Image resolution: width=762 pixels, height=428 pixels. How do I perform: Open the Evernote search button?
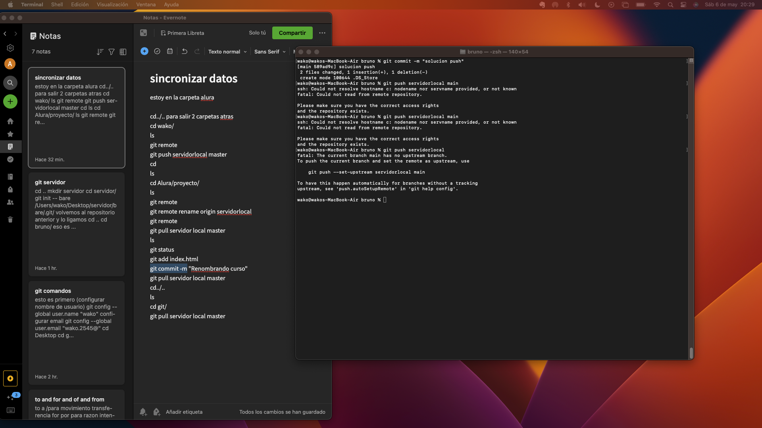click(x=10, y=83)
